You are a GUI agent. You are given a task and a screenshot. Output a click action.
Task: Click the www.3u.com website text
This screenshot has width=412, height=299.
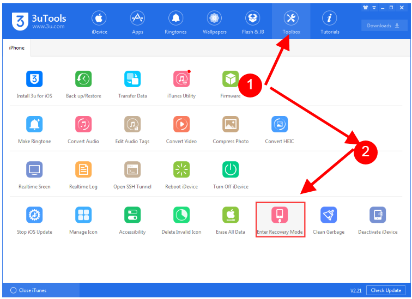(x=49, y=26)
